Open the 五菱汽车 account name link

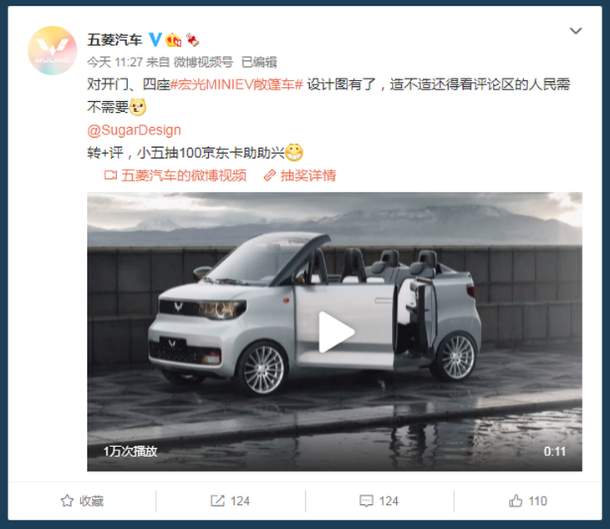(x=114, y=39)
